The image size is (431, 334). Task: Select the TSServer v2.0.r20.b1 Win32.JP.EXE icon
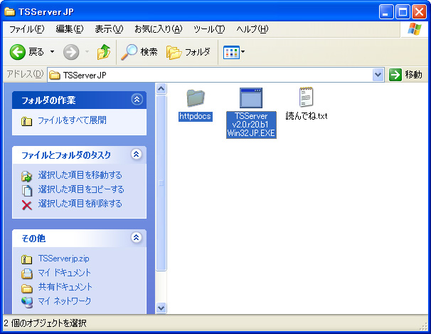click(x=251, y=98)
